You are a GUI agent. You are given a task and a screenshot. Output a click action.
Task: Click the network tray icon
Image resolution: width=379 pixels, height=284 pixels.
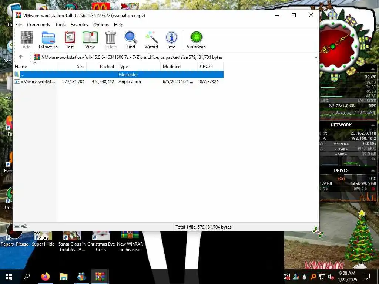[322, 277]
